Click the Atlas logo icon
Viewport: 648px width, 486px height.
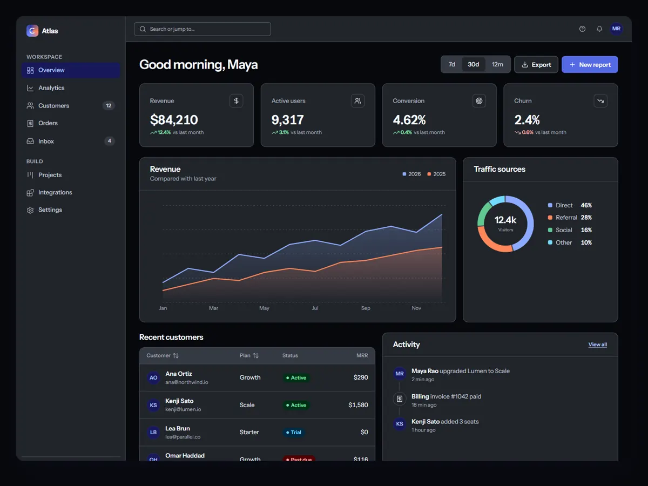pos(32,31)
